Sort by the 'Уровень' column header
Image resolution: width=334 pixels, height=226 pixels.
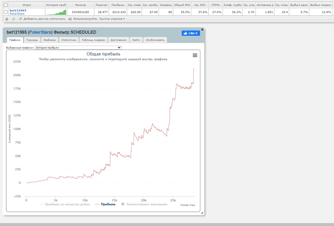[x=166, y=5]
